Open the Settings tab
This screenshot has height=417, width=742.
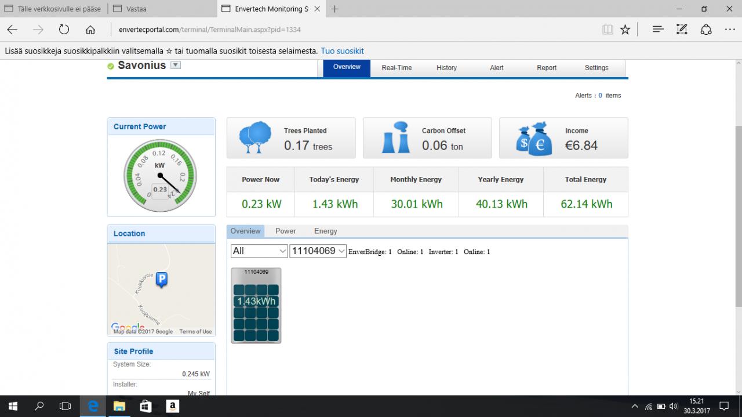[x=596, y=68]
